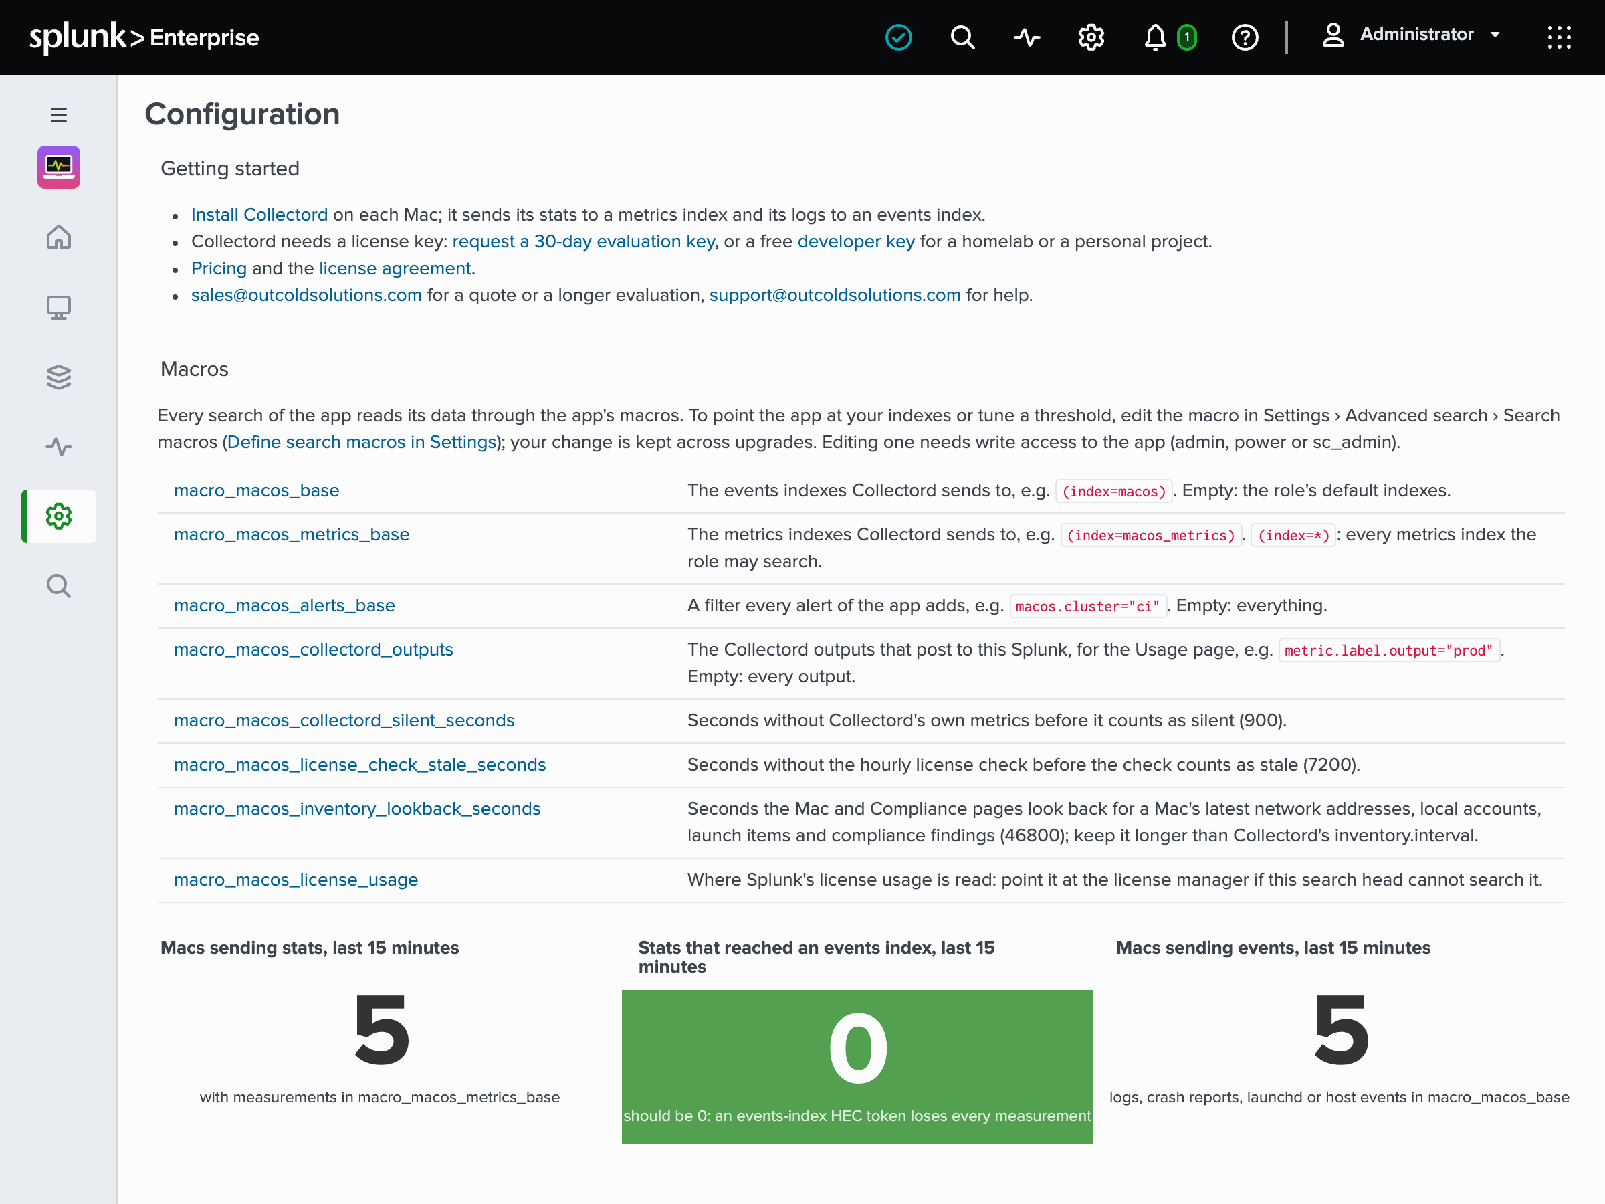Open the Mac monitor sidebar page
Screen dimensions: 1605x1204
tap(59, 307)
